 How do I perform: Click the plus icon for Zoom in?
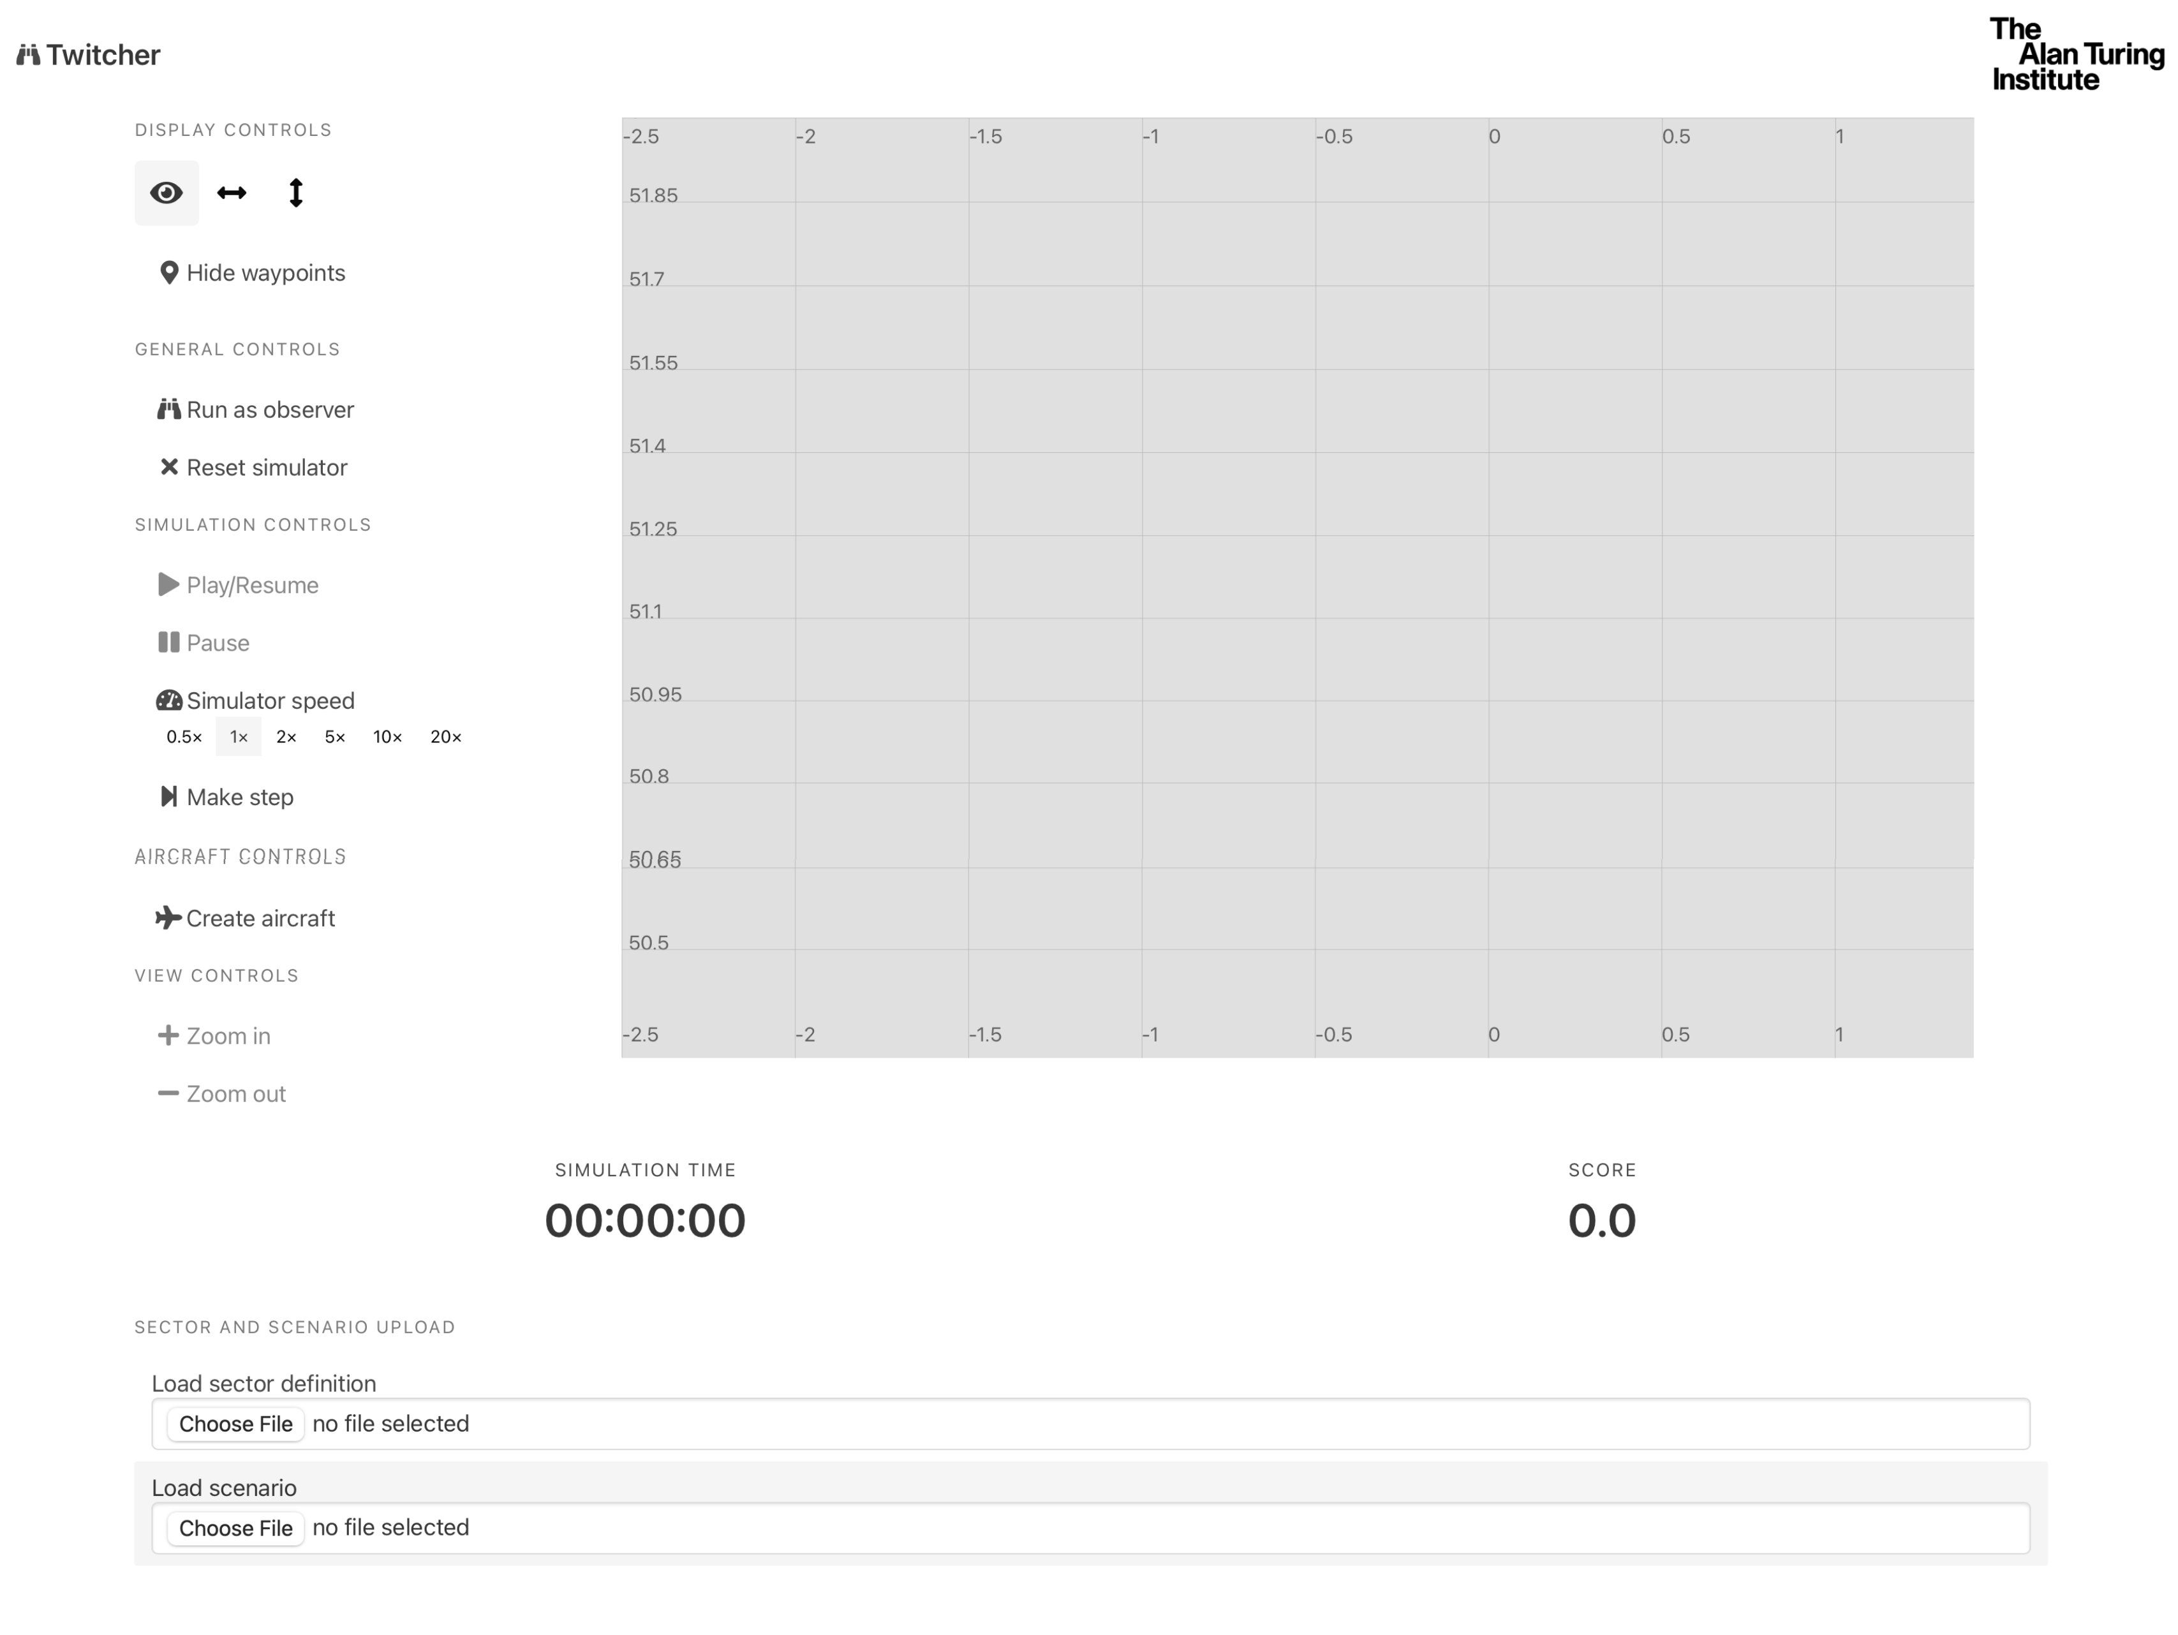[168, 1035]
